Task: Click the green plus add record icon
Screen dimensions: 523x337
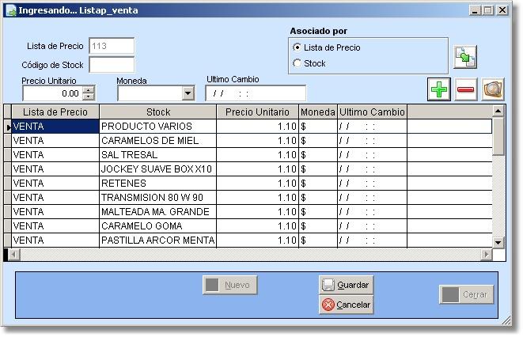Action: point(439,89)
